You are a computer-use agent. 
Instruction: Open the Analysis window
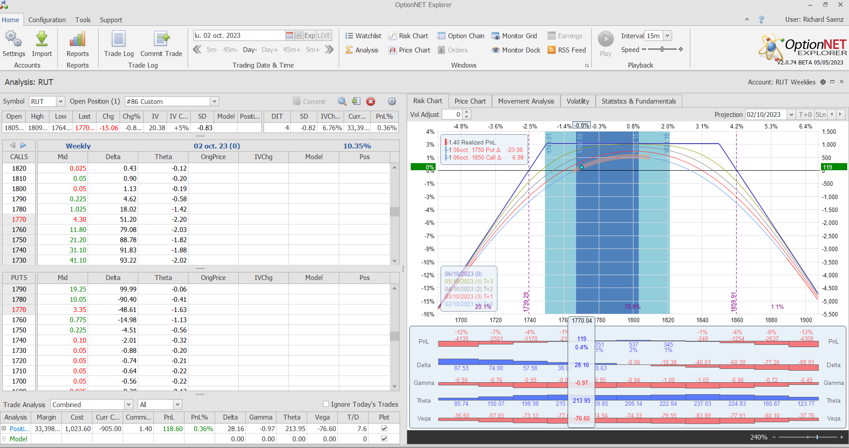362,50
